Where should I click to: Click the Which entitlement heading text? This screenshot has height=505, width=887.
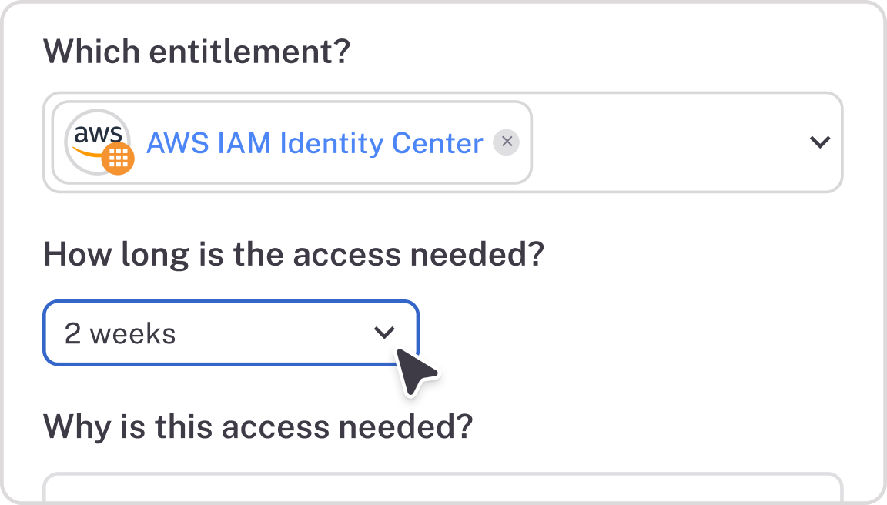tap(196, 51)
